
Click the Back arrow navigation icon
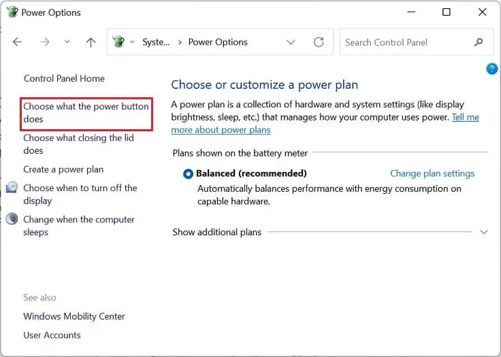tap(18, 42)
